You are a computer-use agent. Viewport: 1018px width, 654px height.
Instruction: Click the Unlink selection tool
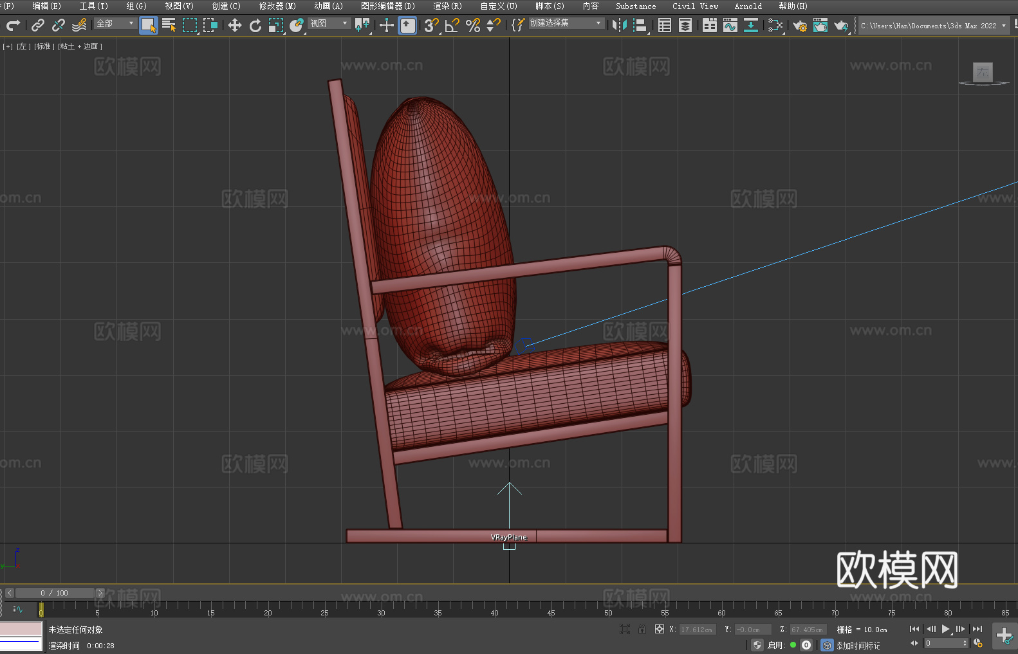59,25
